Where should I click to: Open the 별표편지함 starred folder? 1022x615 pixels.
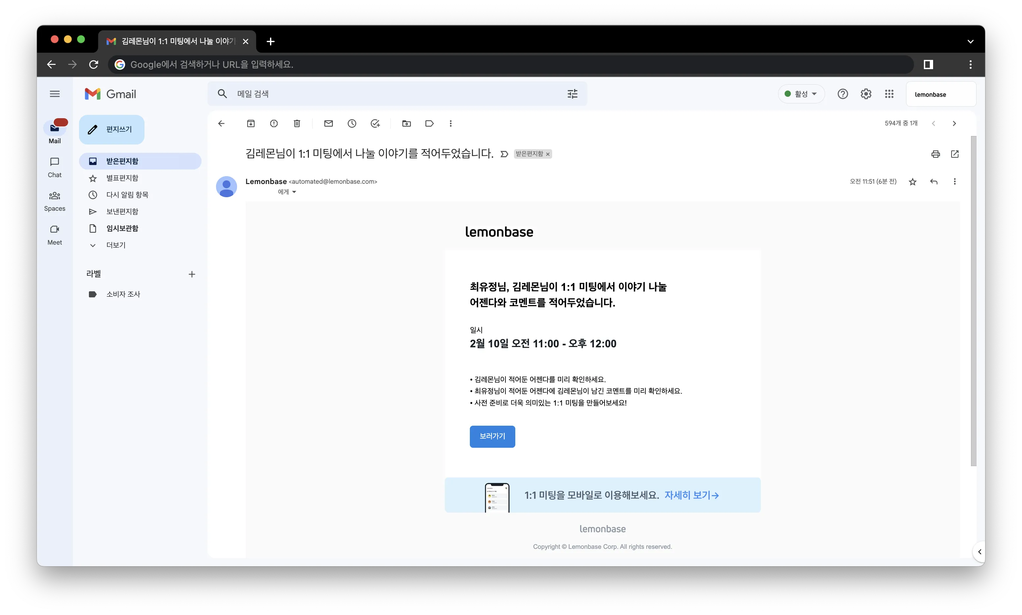point(140,178)
